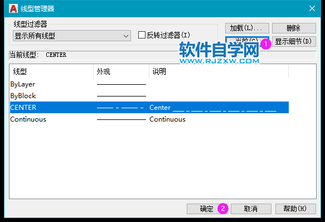Click the 确定 button
The image size is (325, 222).
point(207,209)
